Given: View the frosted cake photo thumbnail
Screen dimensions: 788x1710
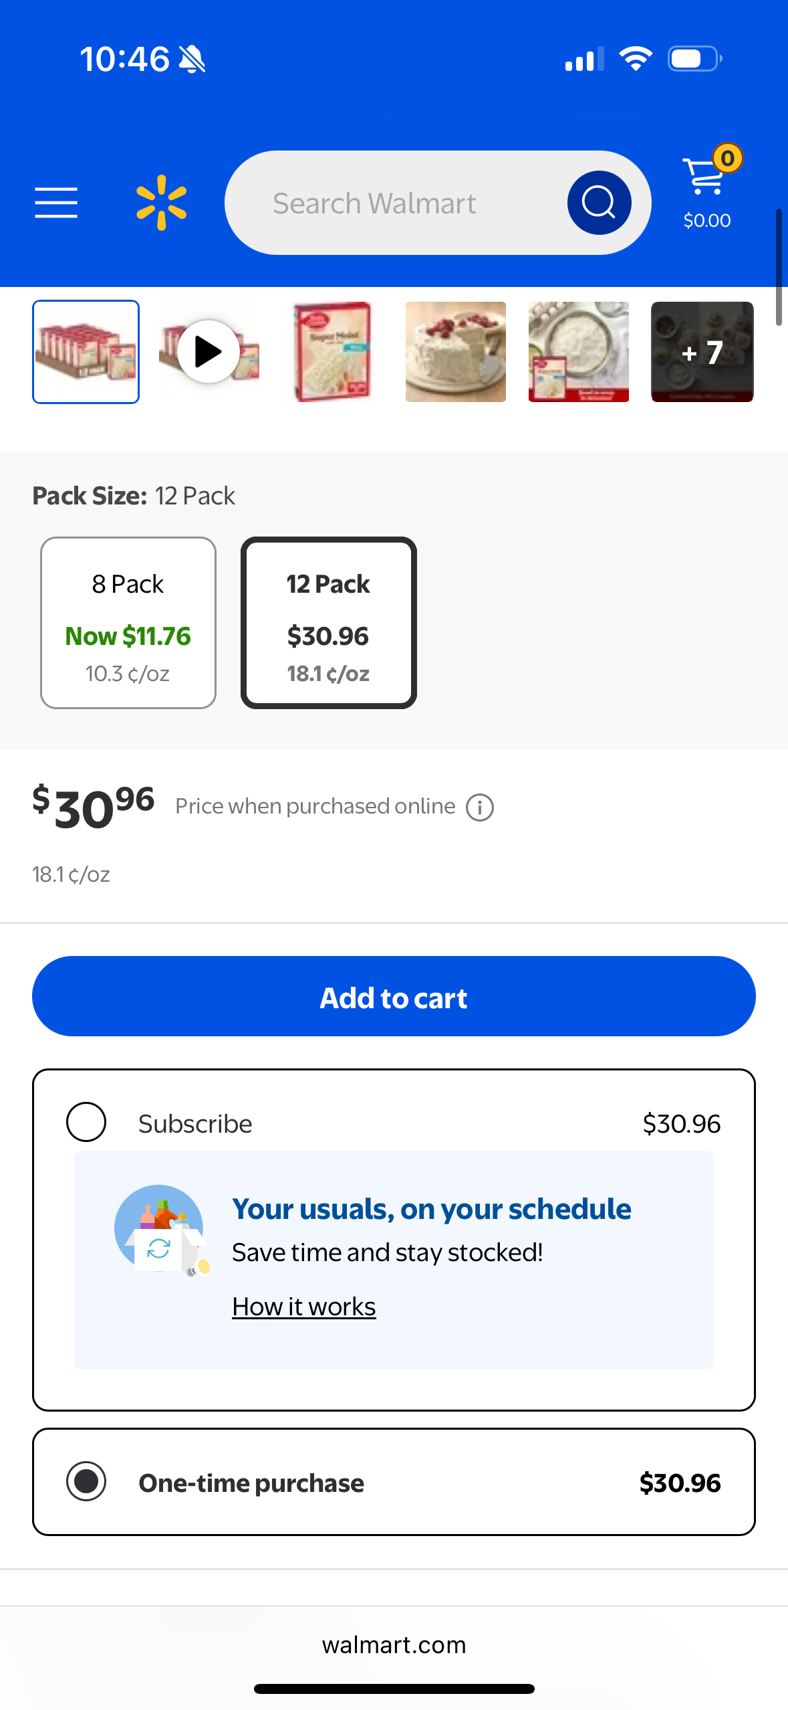Looking at the screenshot, I should (x=455, y=352).
